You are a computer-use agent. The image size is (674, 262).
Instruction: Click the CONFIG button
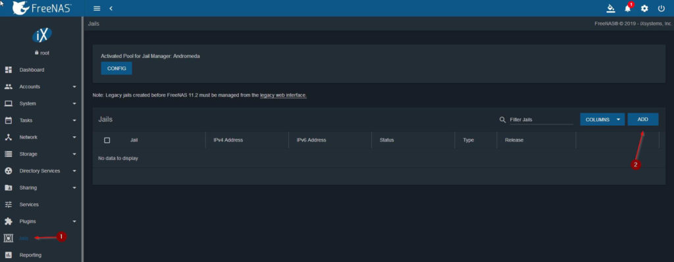click(x=117, y=68)
